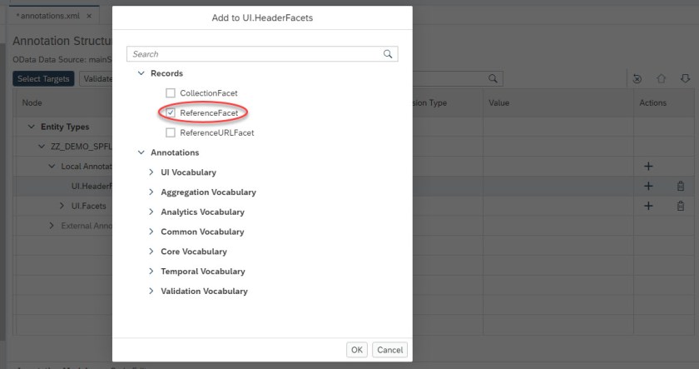Focus the Search field in the dialog
The width and height of the screenshot is (699, 369).
click(254, 54)
